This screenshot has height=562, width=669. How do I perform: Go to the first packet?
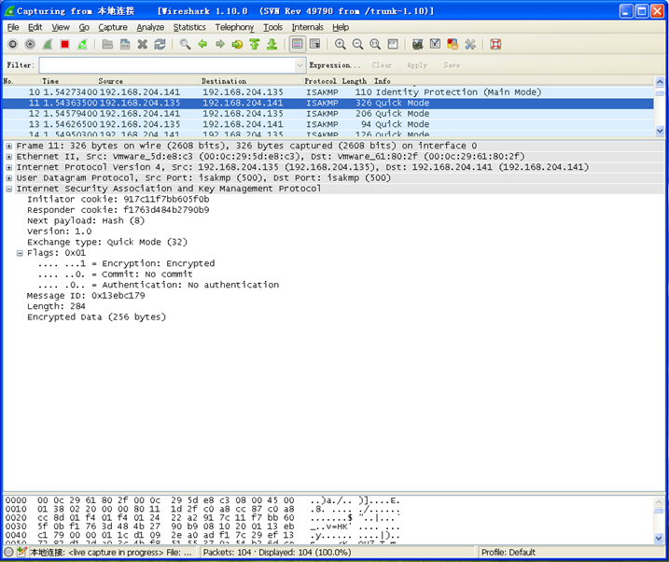255,44
